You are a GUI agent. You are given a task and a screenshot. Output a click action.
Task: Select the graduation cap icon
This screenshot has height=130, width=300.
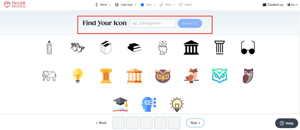point(120,104)
